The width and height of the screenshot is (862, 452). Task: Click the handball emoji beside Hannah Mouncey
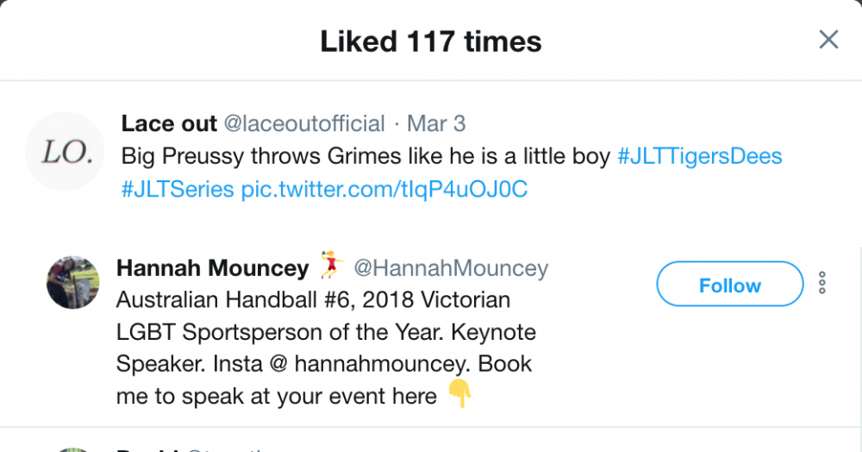(332, 267)
